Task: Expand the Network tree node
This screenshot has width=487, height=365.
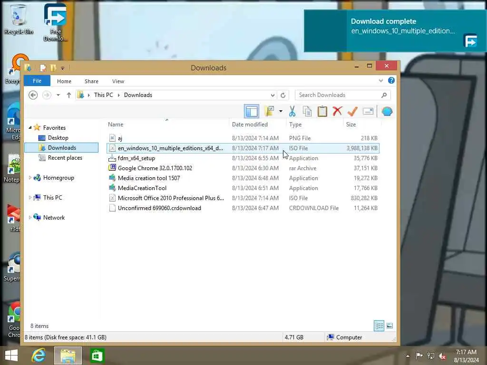Action: (x=30, y=218)
